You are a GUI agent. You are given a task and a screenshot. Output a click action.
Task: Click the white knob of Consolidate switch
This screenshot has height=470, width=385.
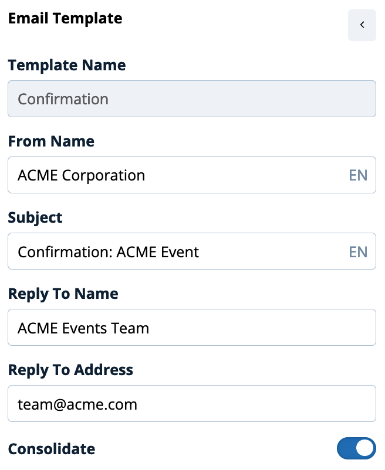pos(365,448)
